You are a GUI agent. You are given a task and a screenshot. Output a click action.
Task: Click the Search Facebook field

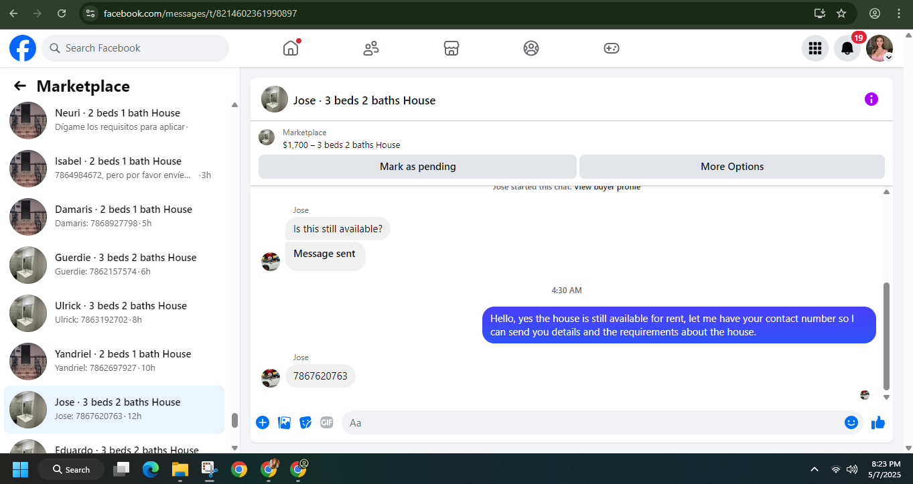coord(135,48)
